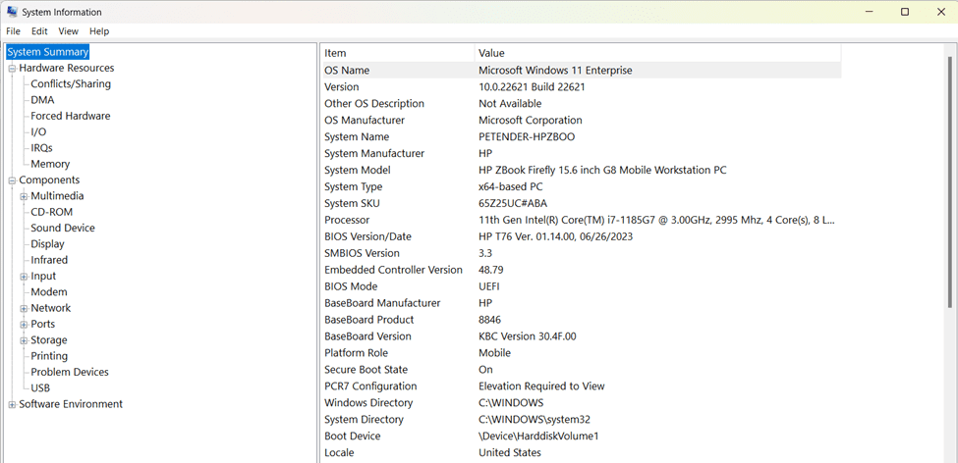Expand the Input node
The height and width of the screenshot is (463, 958).
(x=24, y=277)
